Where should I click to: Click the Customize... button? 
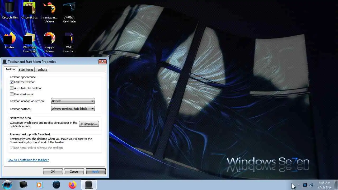tap(89, 124)
